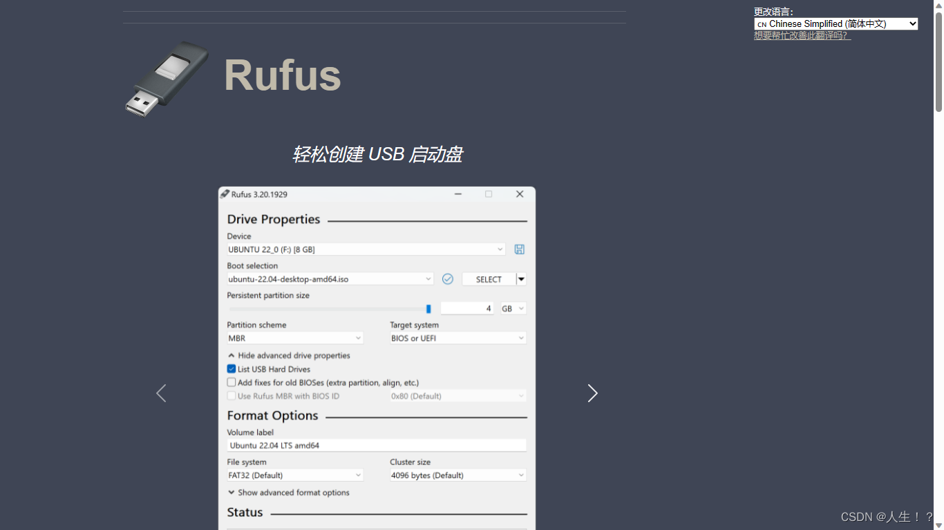The image size is (944, 530).
Task: Click the Rufus page title heading
Action: tap(283, 75)
